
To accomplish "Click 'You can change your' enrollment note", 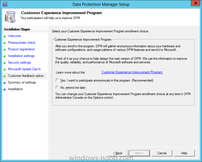I will point(123,96).
